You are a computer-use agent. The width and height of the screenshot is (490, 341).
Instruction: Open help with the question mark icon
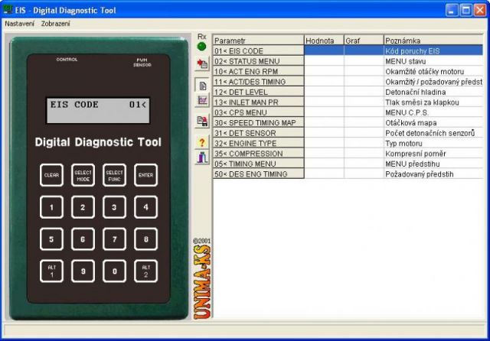(x=202, y=142)
